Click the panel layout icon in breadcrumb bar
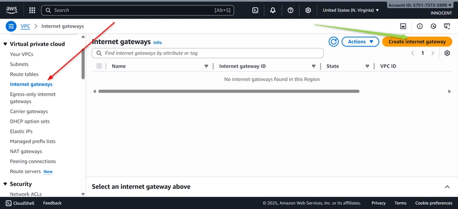This screenshot has height=209, width=458. click(403, 26)
